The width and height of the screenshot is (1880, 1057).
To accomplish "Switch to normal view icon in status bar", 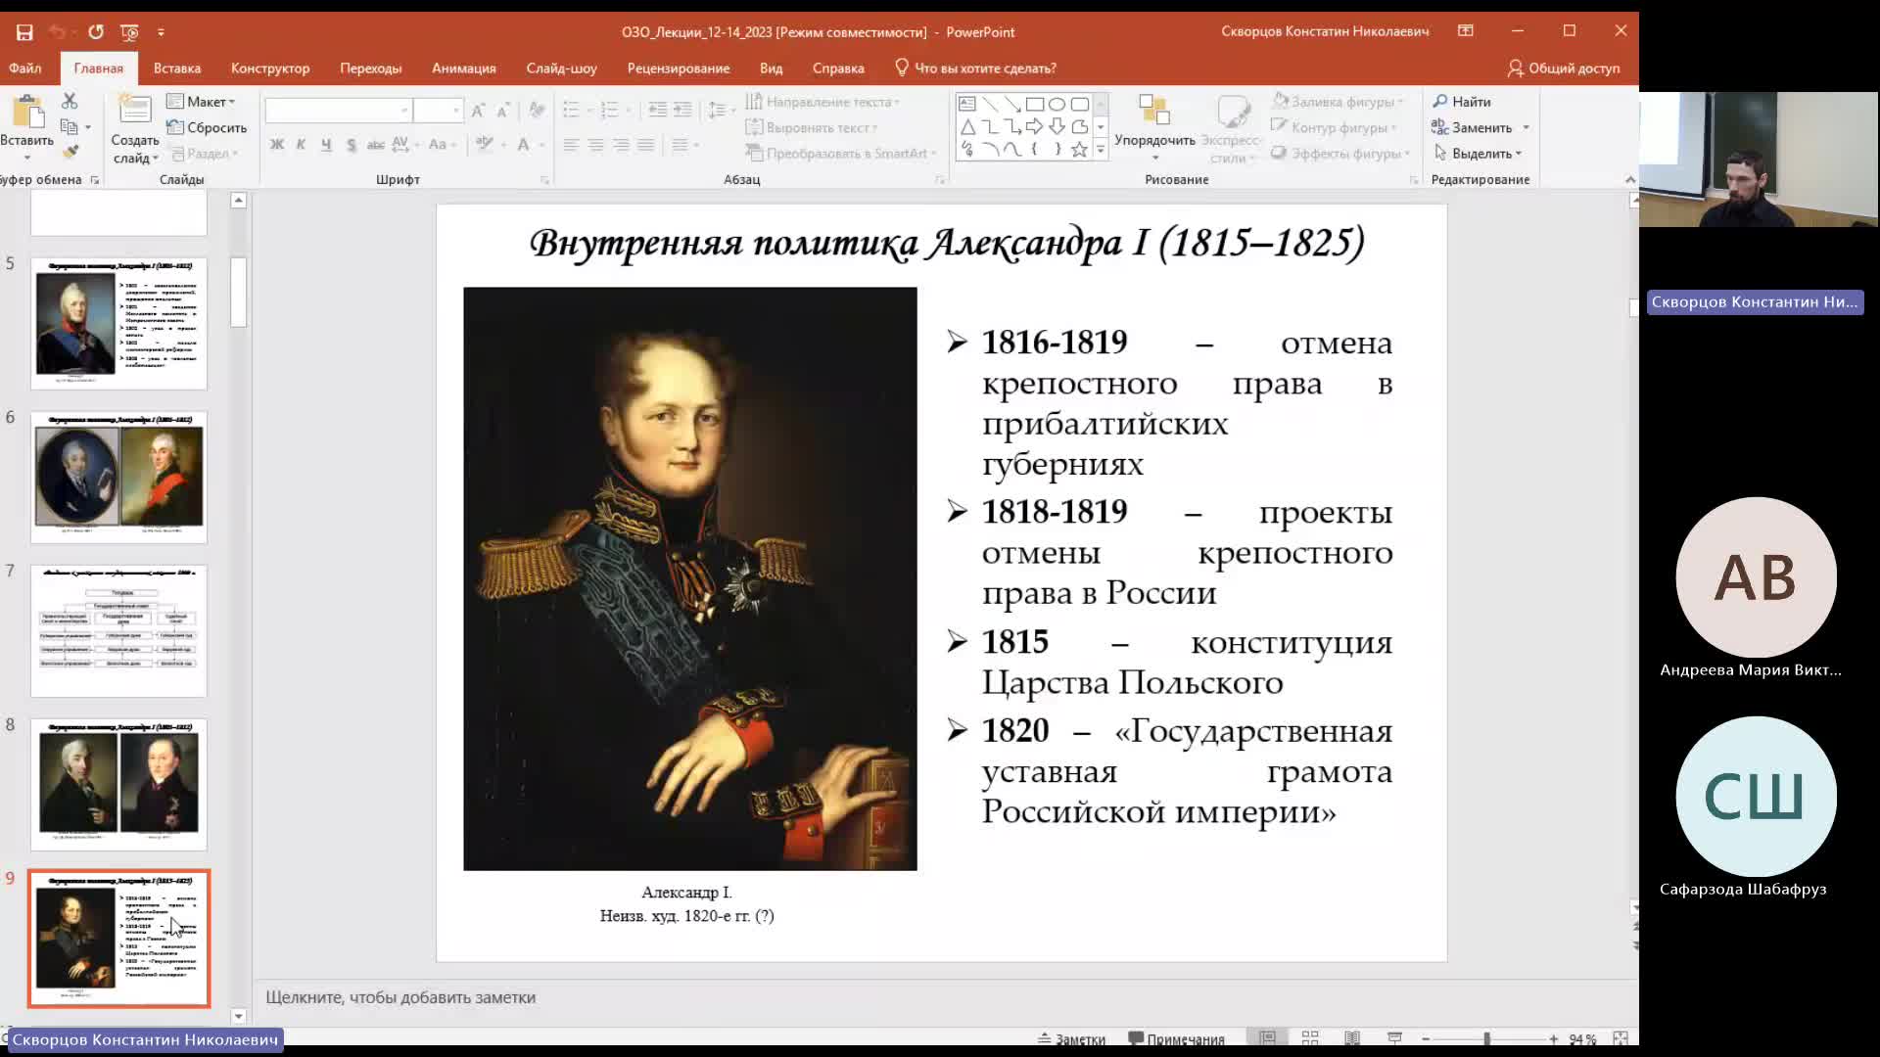I will click(1267, 1038).
